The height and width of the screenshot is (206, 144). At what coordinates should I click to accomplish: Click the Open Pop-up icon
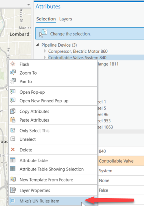coord(13,92)
